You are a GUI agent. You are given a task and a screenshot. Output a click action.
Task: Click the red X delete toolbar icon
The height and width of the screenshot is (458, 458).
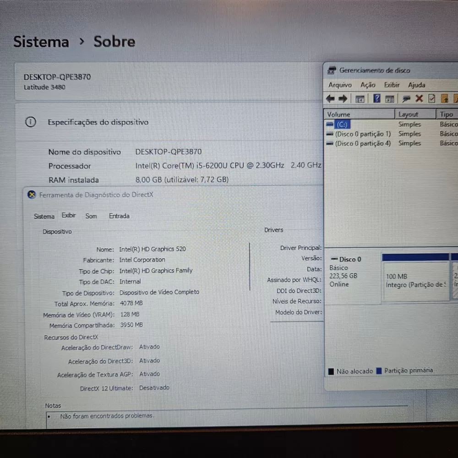point(419,98)
